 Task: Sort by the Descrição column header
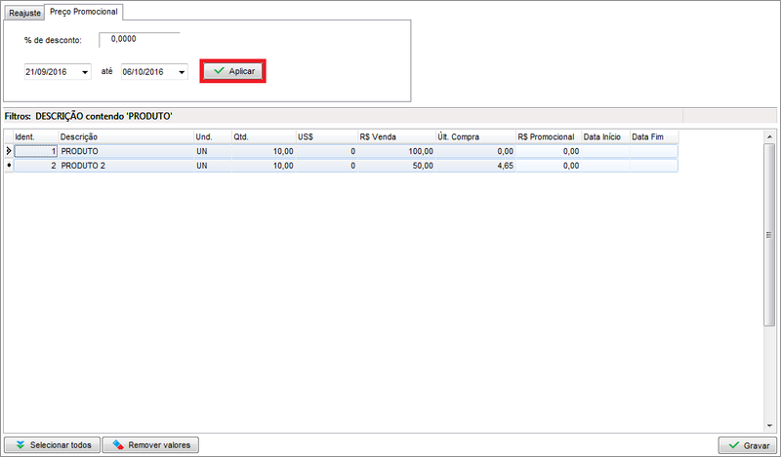point(125,137)
